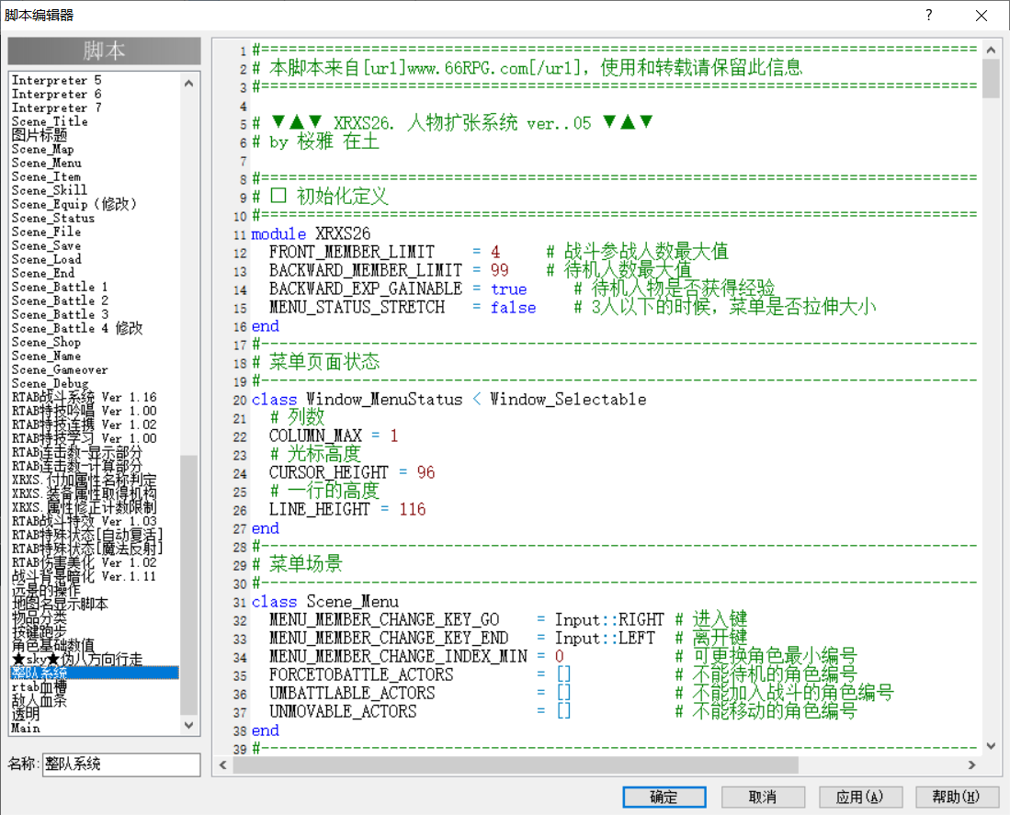Viewport: 1010px width, 815px height.
Task: Click the code editor horizontal scrollbar thumb
Action: tap(516, 764)
